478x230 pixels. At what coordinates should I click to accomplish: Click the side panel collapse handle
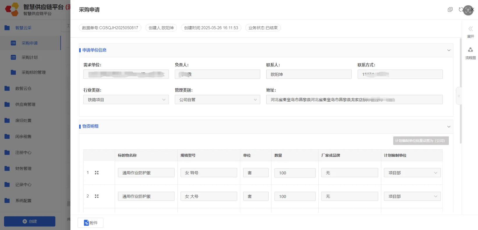(x=459, y=96)
